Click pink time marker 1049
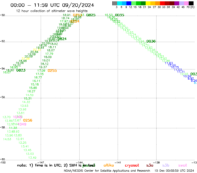This screenshot has width=197, height=173. tap(22, 124)
